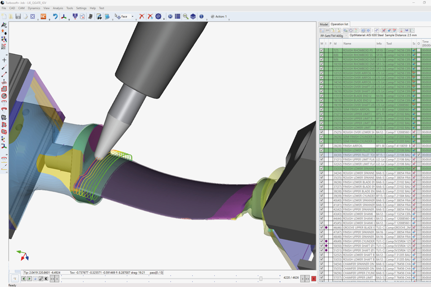Switch to the Model tab
This screenshot has height=287, width=431.
click(x=324, y=24)
